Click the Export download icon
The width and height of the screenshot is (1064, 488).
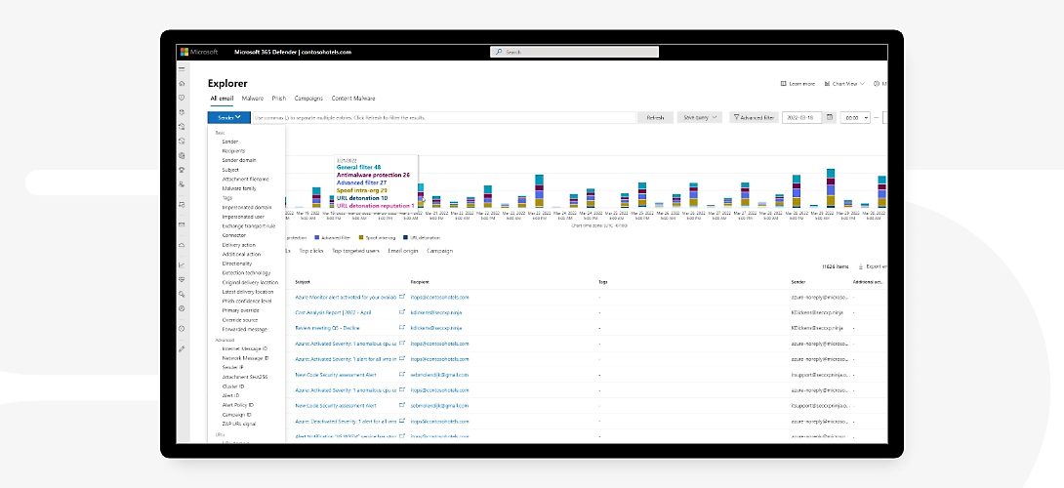coord(859,265)
